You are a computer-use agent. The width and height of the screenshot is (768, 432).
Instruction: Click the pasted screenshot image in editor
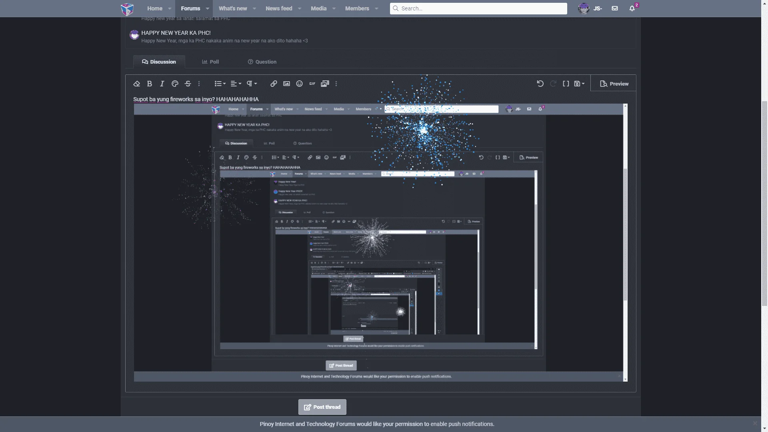(380, 243)
